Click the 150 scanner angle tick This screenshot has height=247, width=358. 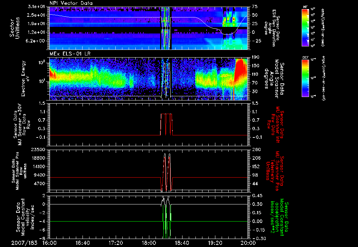tap(255, 66)
